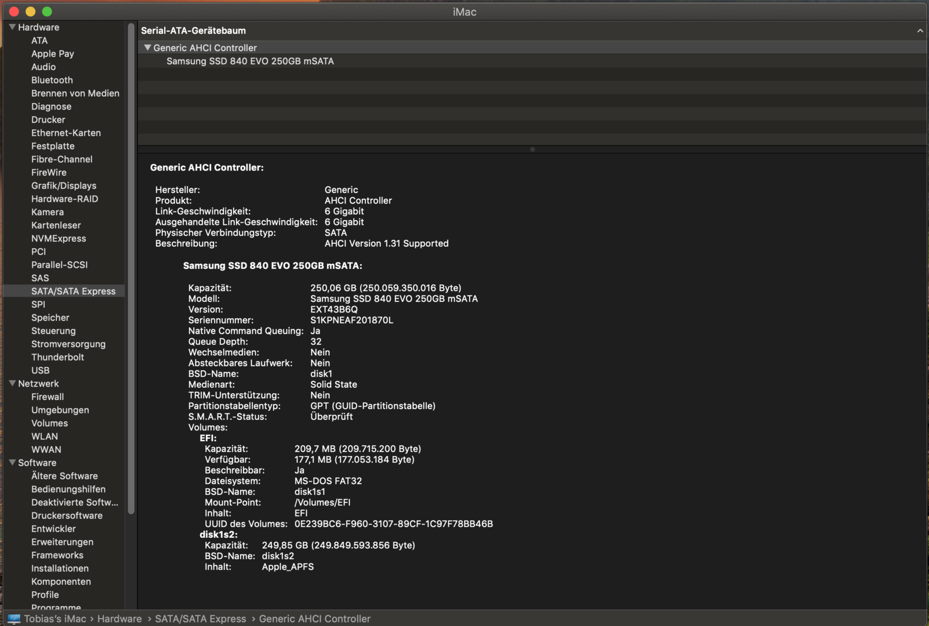Open Fibre-Channel hardware entry
The height and width of the screenshot is (626, 929).
[62, 159]
